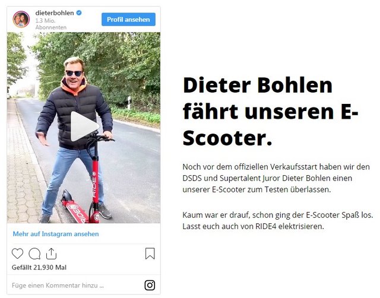Click the 1.3 Mio. Abonnenten text

pyautogui.click(x=51, y=24)
